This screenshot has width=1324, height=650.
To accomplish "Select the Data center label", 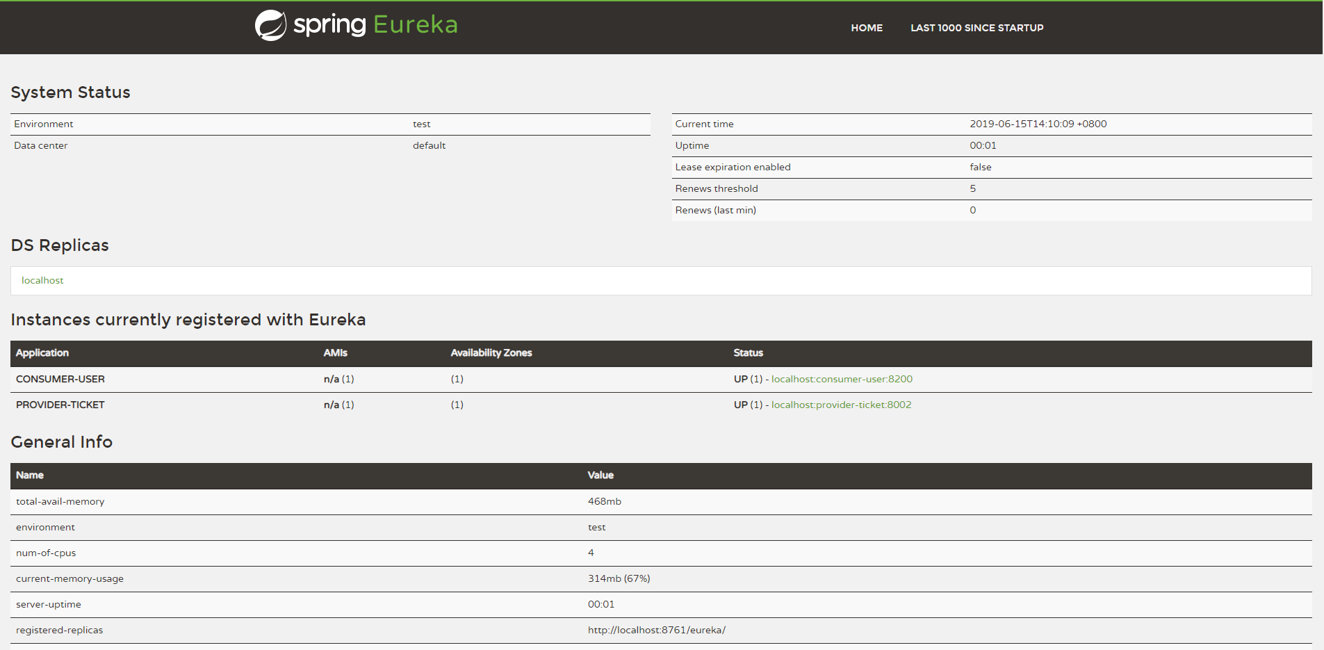I will (x=41, y=145).
